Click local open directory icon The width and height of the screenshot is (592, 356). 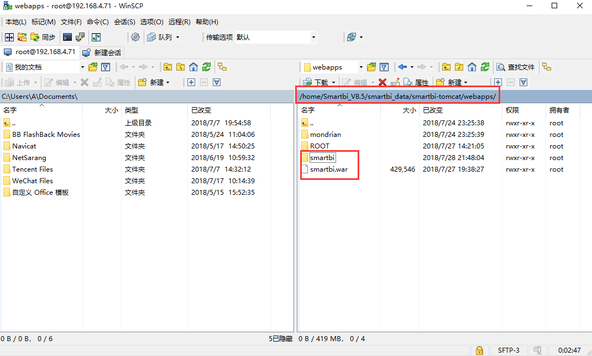93,67
